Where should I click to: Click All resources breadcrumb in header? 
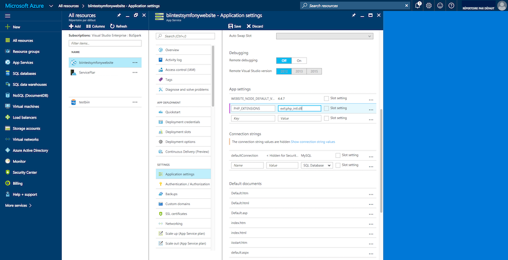tap(69, 6)
